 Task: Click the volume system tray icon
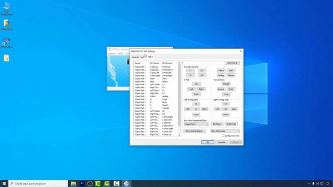317,183
